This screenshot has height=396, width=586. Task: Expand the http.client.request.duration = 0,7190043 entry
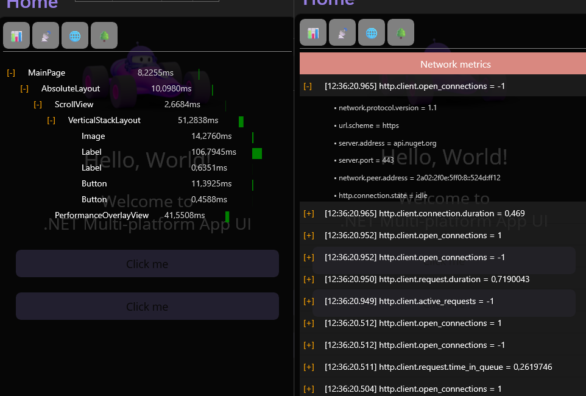309,279
